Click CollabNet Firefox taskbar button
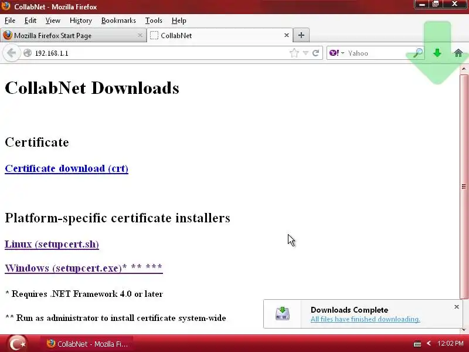The width and height of the screenshot is (469, 352). pyautogui.click(x=87, y=344)
